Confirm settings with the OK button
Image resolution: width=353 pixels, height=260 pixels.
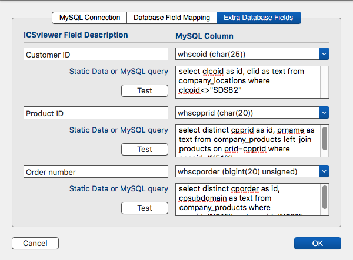pyautogui.click(x=318, y=243)
